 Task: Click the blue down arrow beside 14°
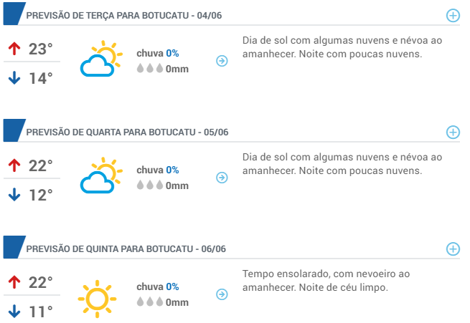[x=14, y=78]
